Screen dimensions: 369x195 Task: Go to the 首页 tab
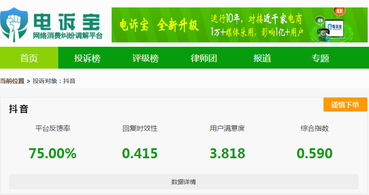[29, 58]
